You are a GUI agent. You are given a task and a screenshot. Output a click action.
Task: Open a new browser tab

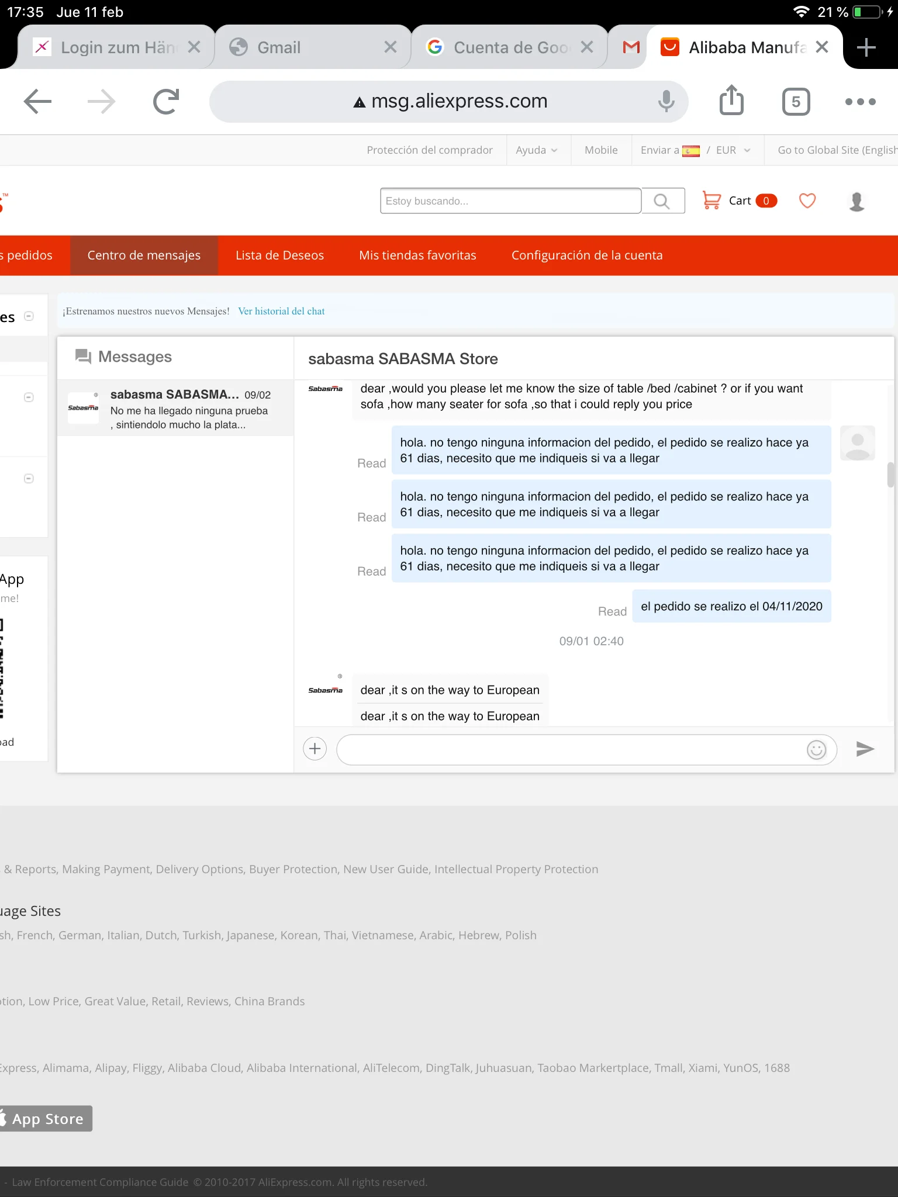(x=866, y=47)
